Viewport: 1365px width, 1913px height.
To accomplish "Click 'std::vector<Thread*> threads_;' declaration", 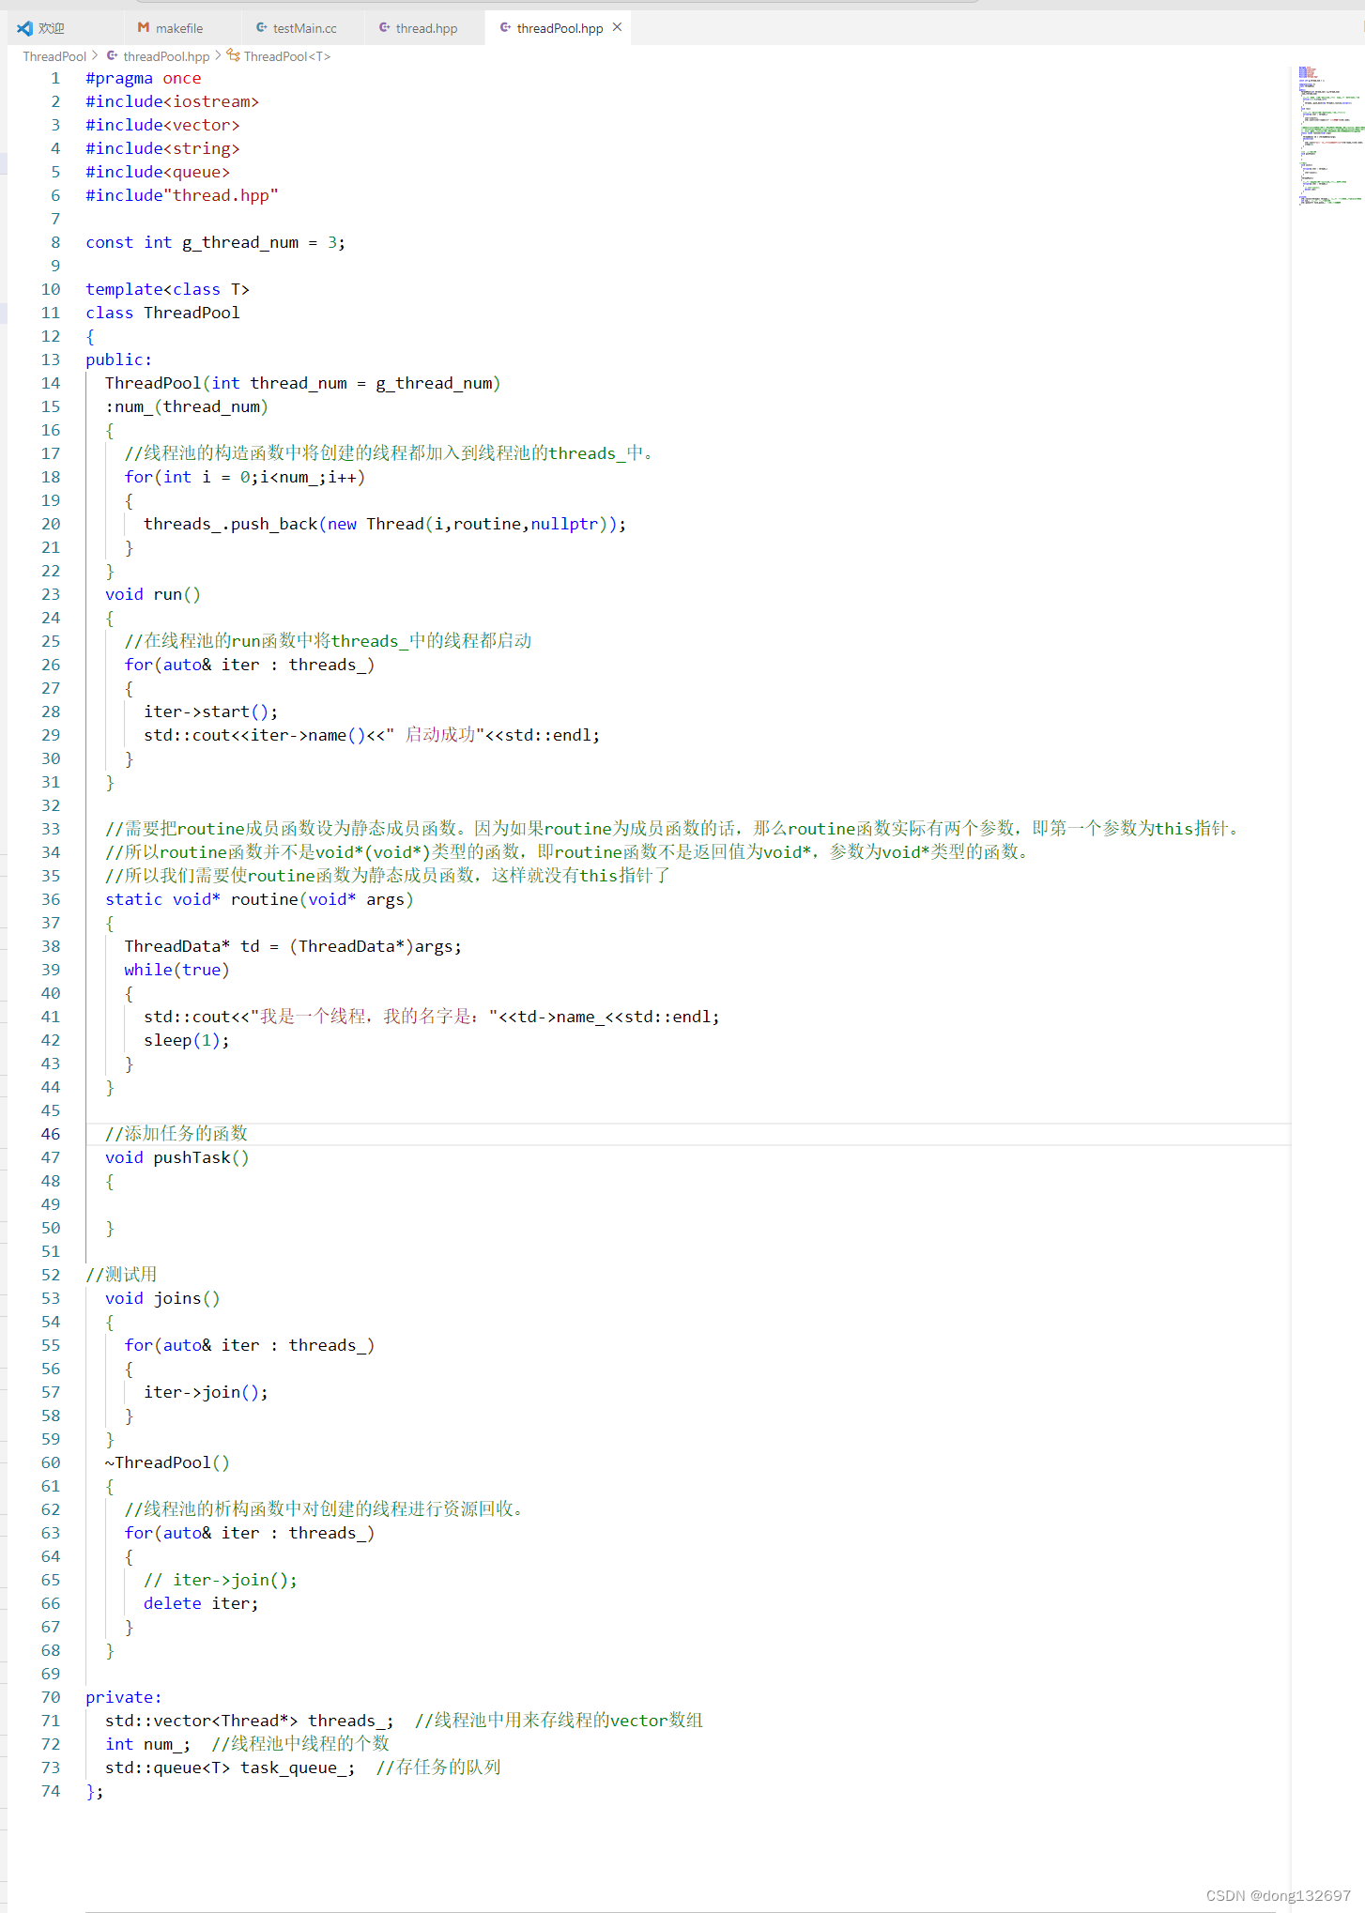I will (250, 1721).
